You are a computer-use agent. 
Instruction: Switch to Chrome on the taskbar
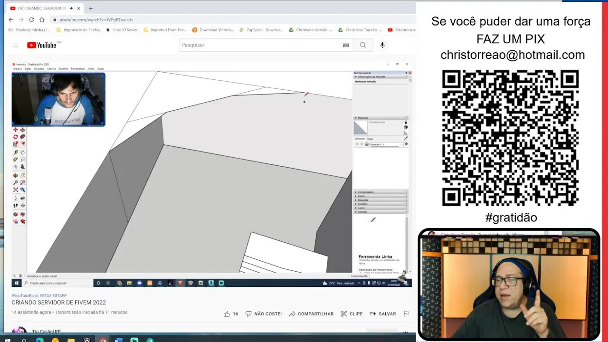[103, 339]
